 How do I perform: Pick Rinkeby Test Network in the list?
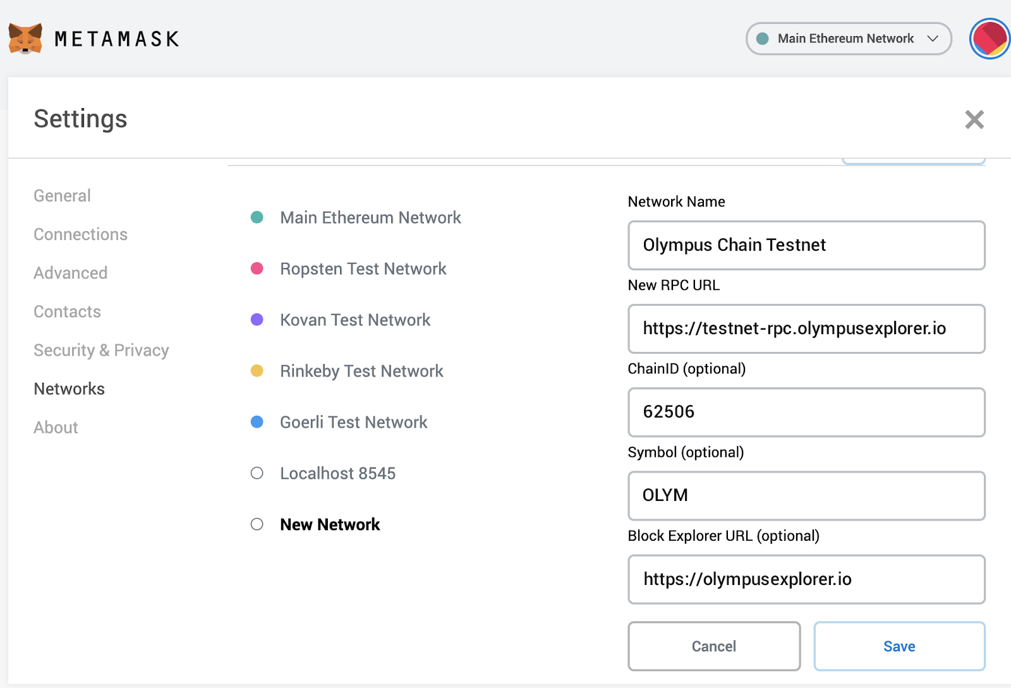pyautogui.click(x=361, y=371)
